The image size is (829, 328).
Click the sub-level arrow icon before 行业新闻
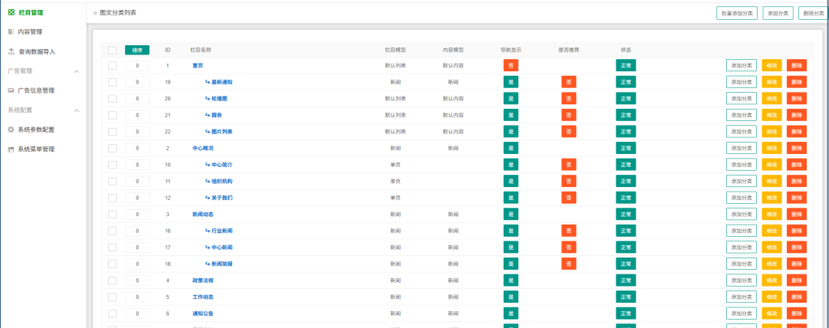[x=207, y=231]
